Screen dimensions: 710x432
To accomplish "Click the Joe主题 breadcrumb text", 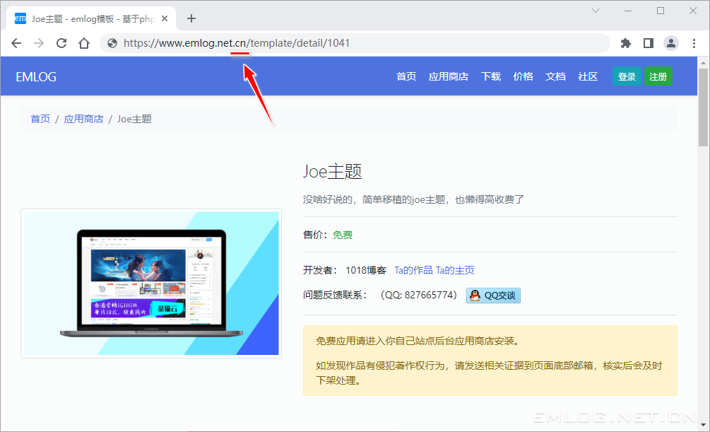I will tap(134, 119).
